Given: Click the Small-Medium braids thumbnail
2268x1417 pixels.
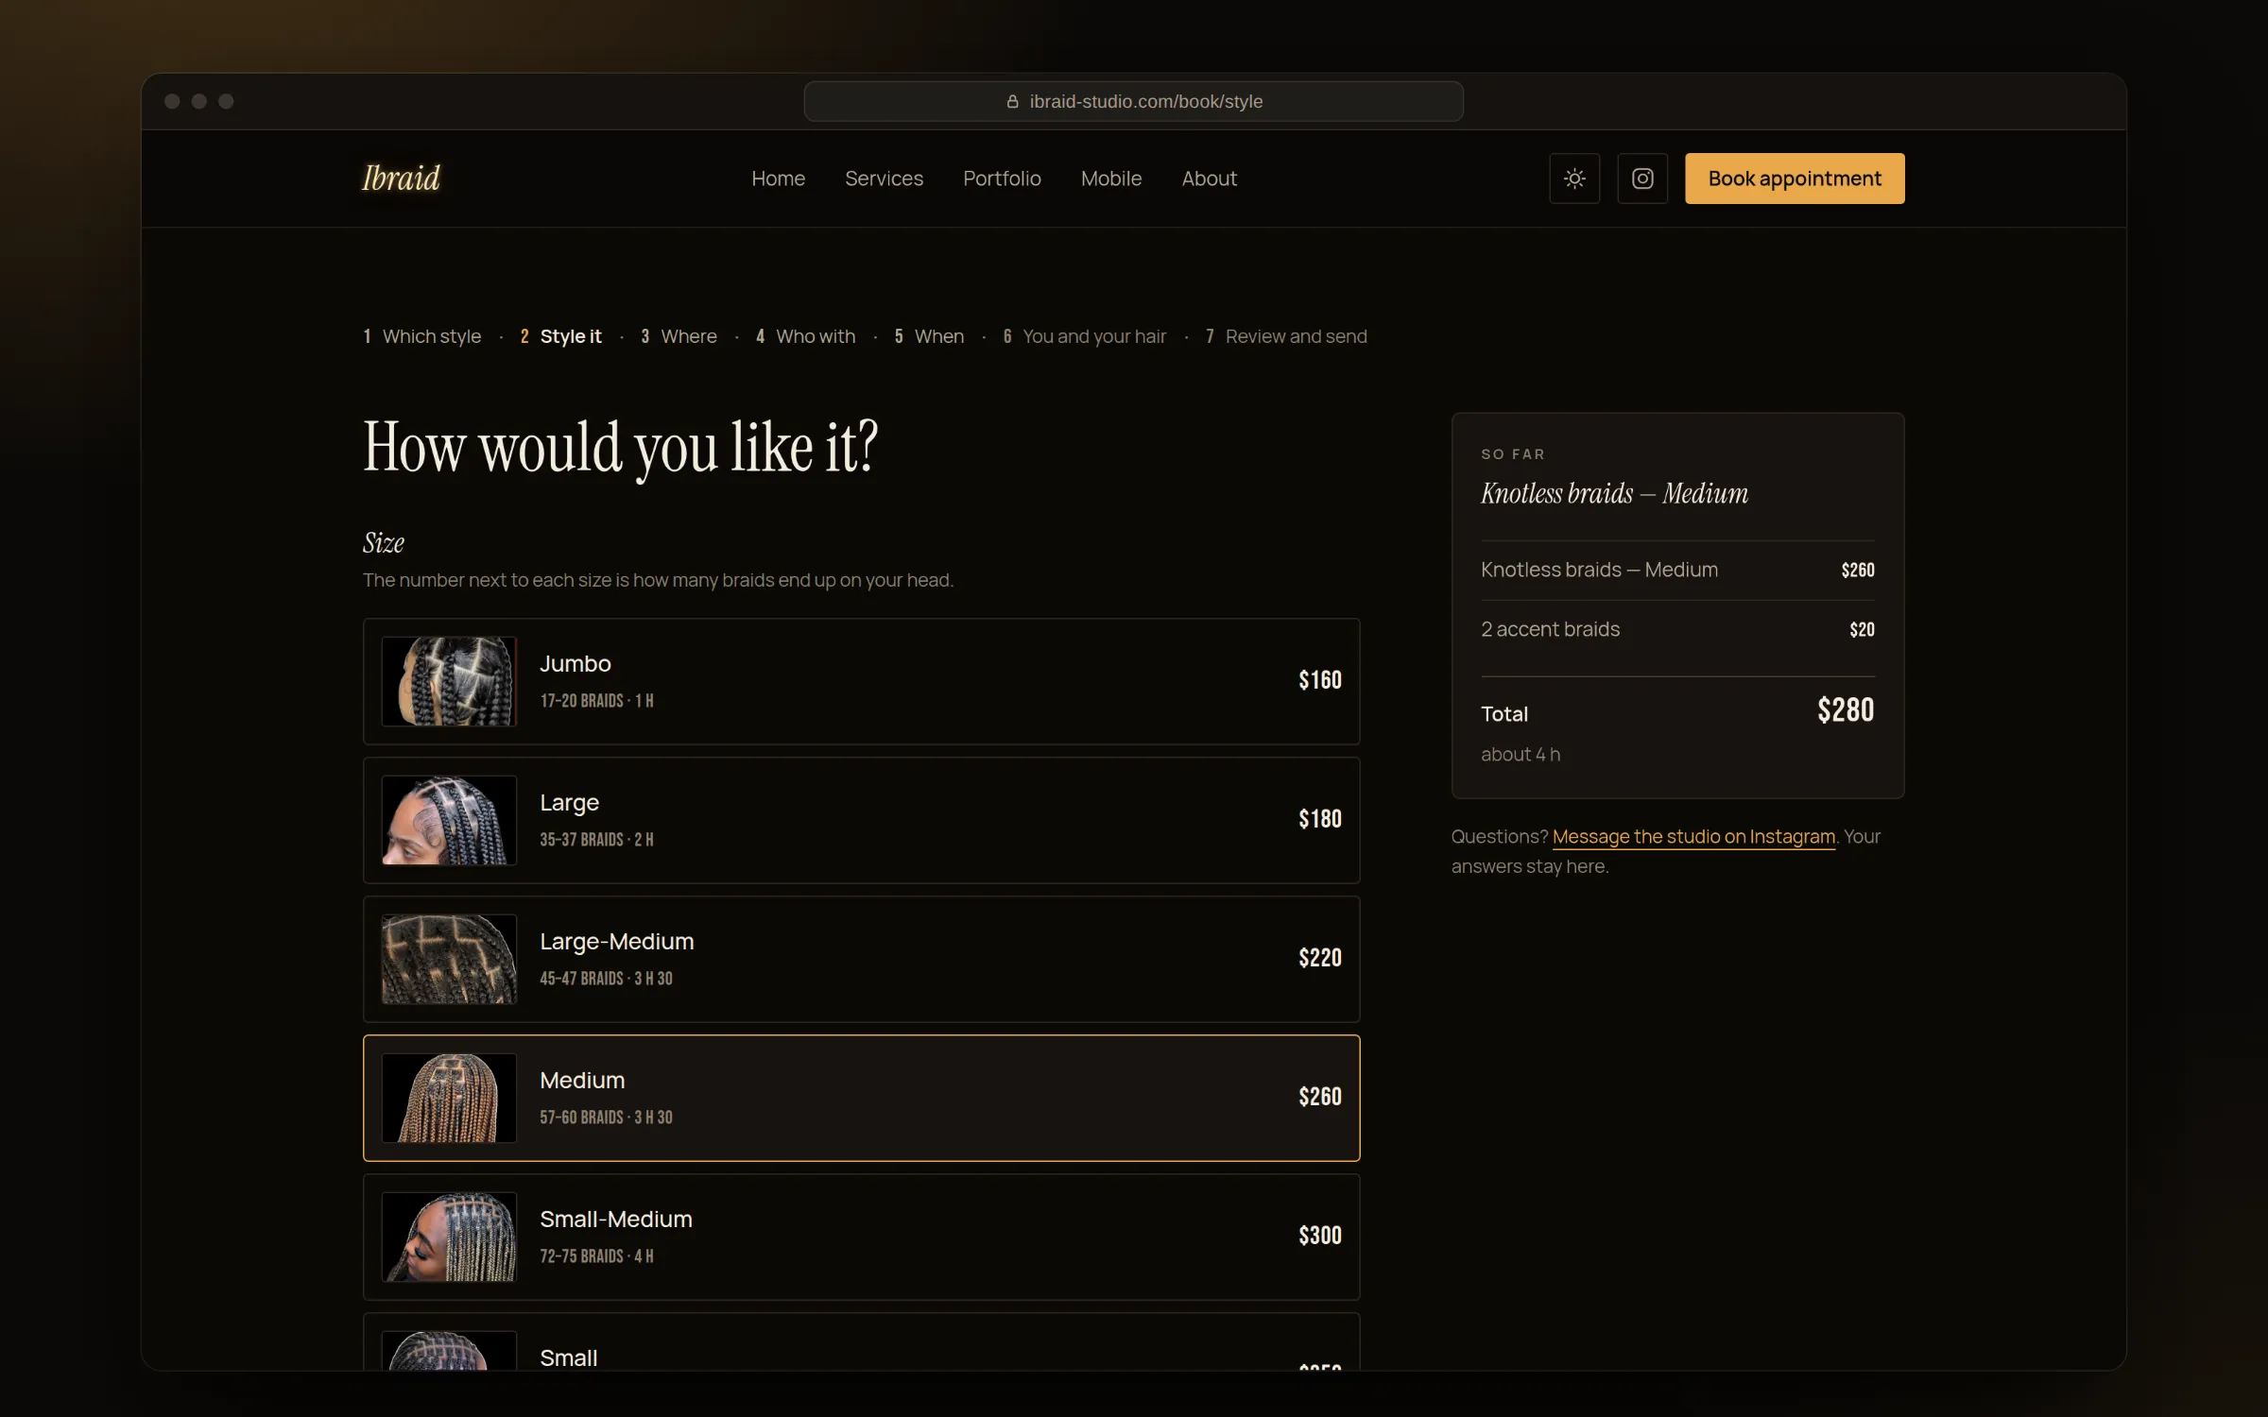Looking at the screenshot, I should click(x=449, y=1237).
